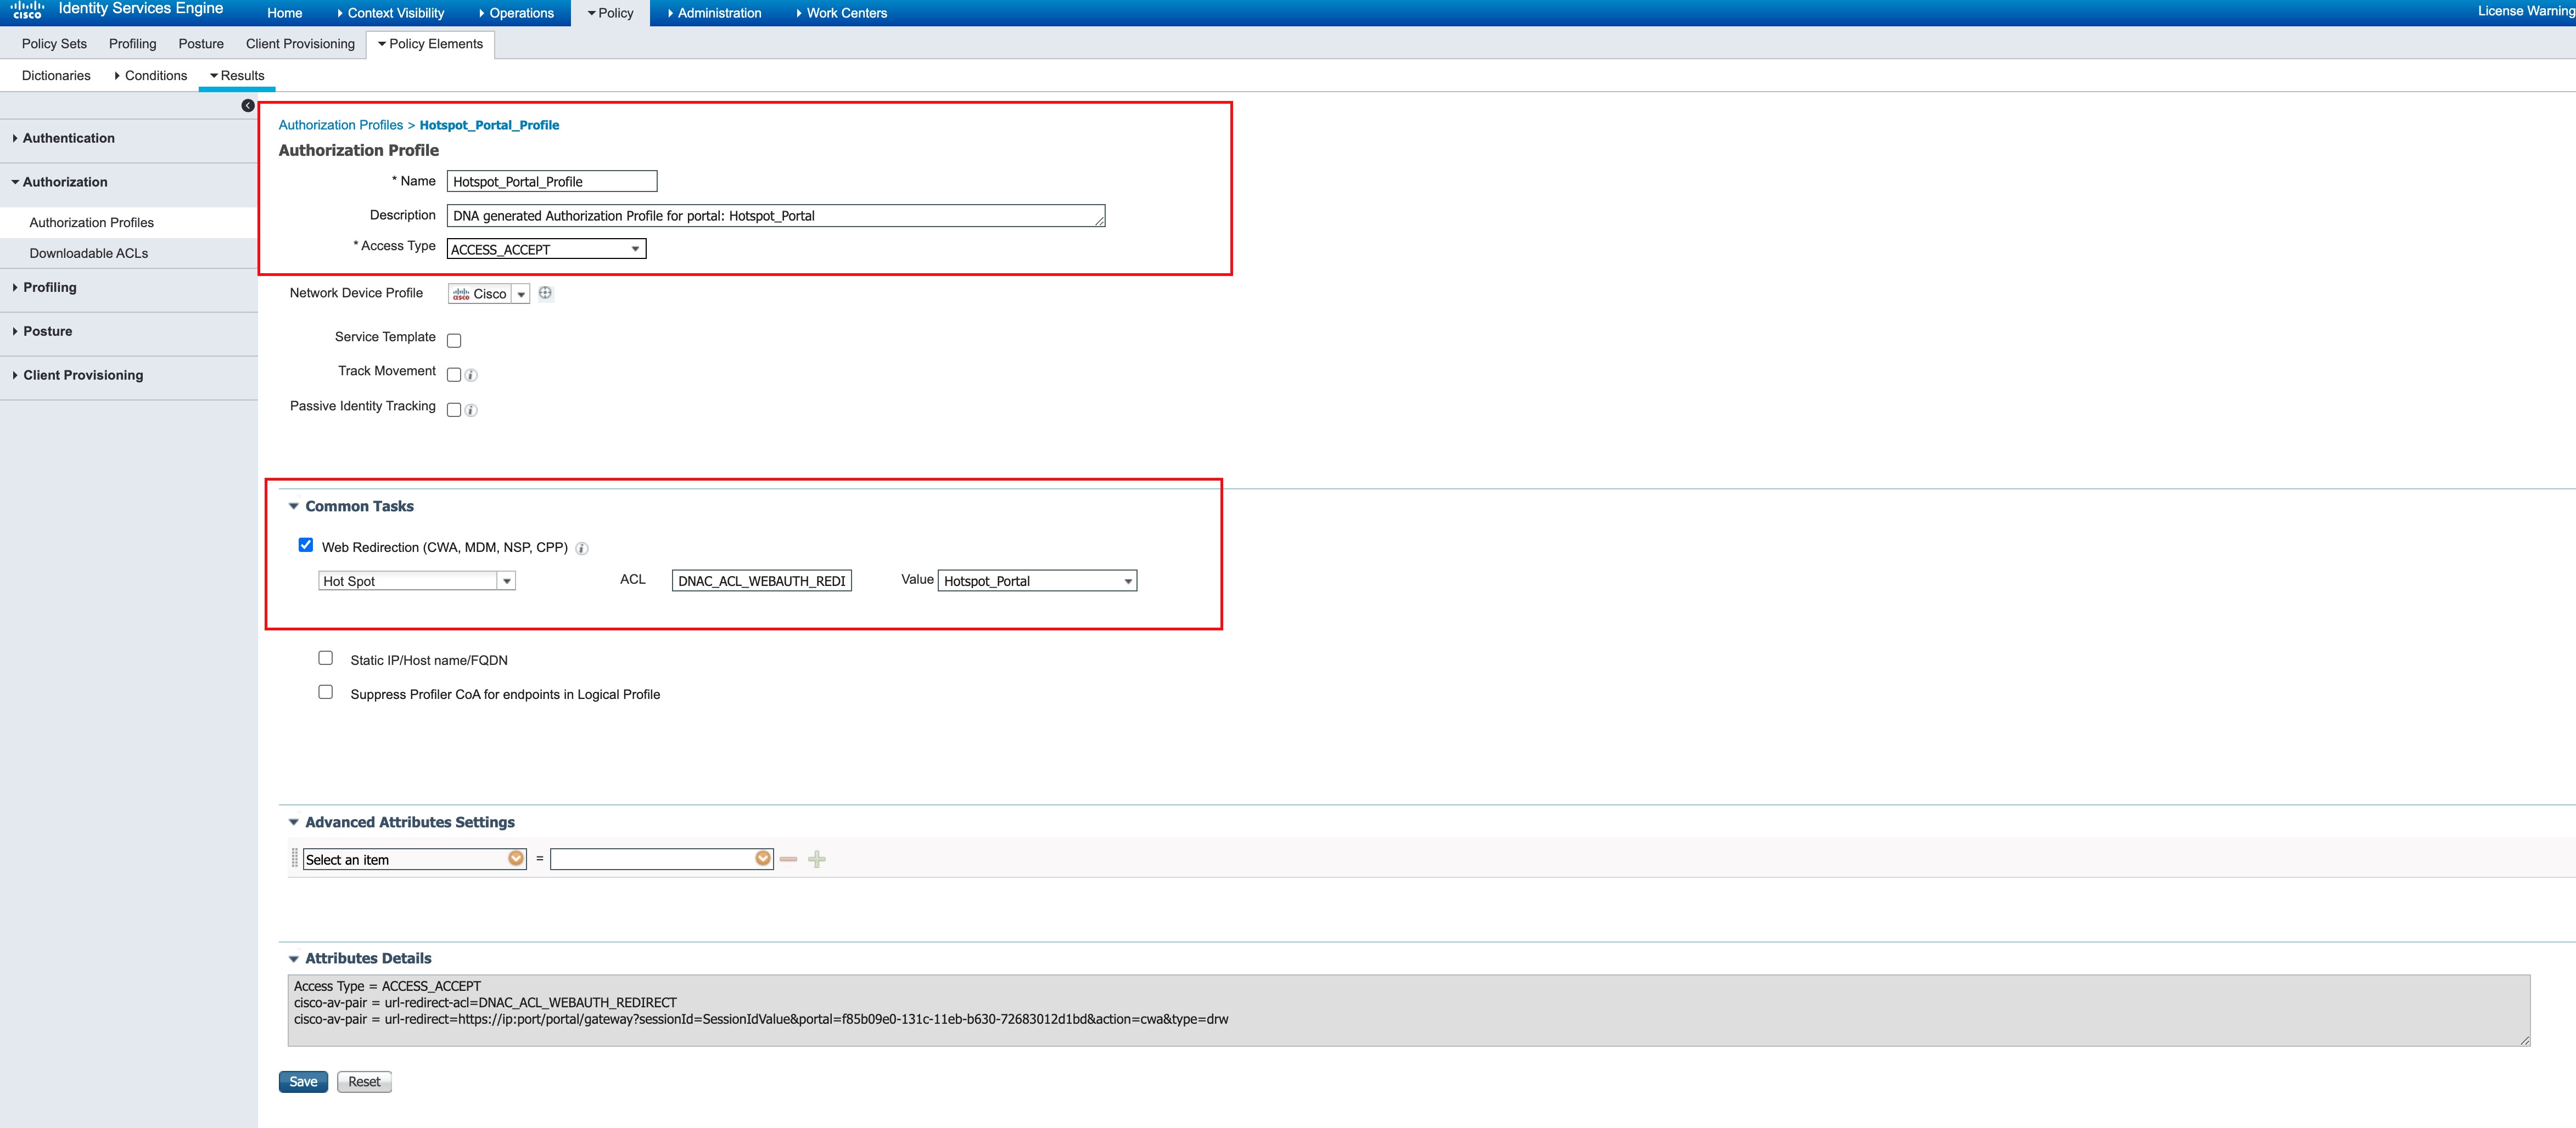Screen dimensions: 2576x1128
Task: Enable the Track Movement checkbox
Action: tap(454, 375)
